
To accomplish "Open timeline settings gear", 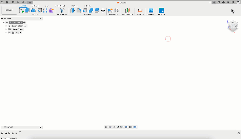I will tap(239, 133).
